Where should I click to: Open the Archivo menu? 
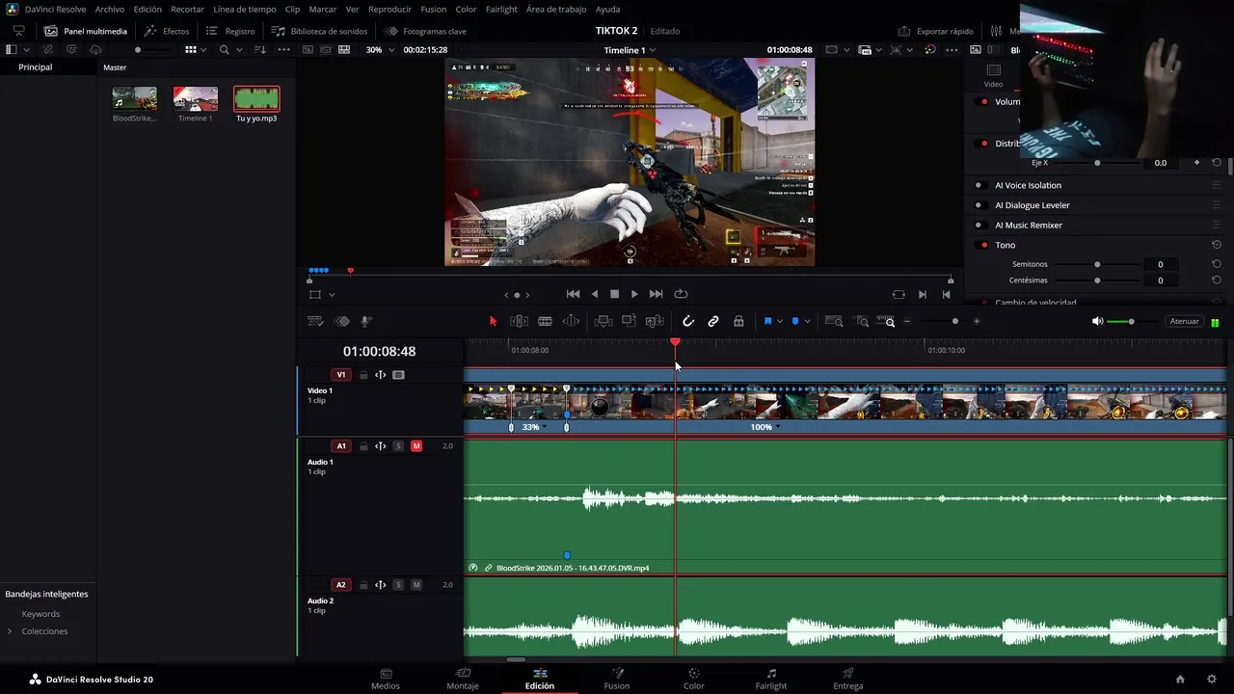[109, 9]
